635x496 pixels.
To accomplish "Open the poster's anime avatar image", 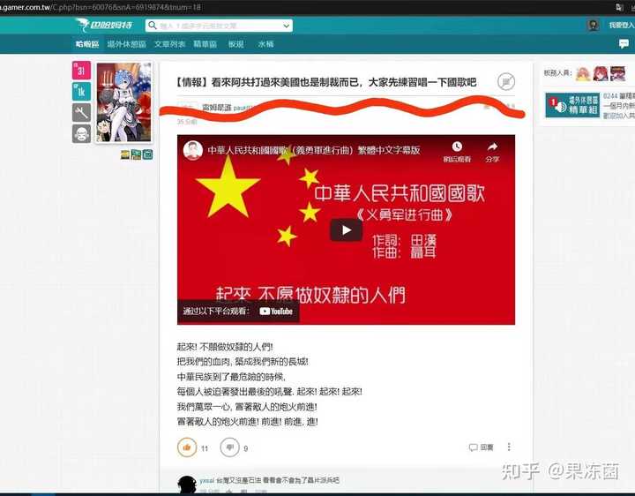I will pyautogui.click(x=124, y=102).
